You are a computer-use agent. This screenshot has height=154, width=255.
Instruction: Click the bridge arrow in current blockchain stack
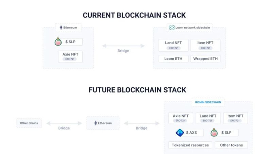[123, 46]
